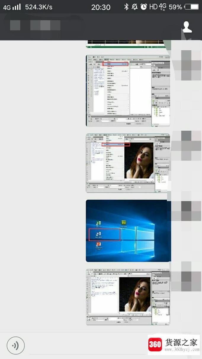The image size is (202, 359).
Task: Tap the battery indicator in status bar
Action: [192, 7]
